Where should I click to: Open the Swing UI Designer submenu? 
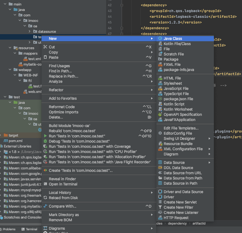(x=185, y=138)
